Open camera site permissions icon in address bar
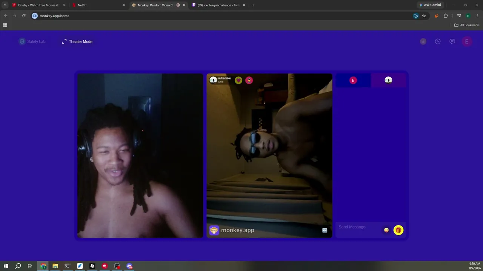This screenshot has height=271, width=483. (x=35, y=16)
